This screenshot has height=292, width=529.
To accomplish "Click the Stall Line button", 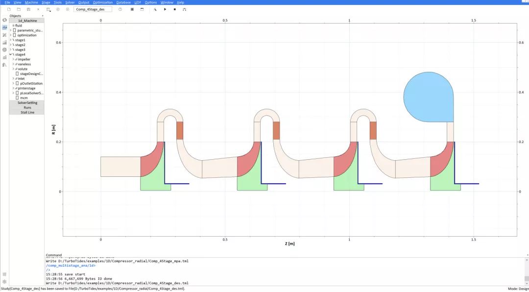I will 27,112.
